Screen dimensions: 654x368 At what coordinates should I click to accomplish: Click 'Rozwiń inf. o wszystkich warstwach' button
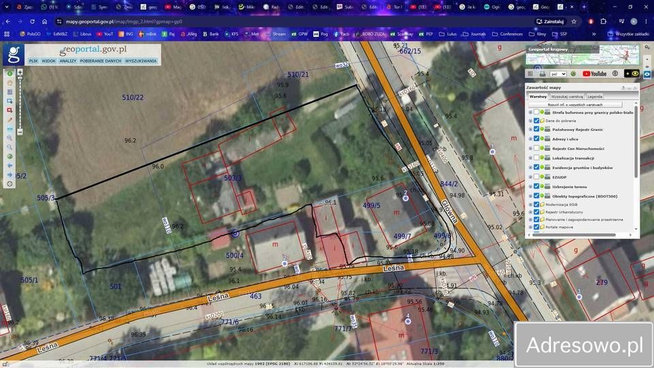575,105
